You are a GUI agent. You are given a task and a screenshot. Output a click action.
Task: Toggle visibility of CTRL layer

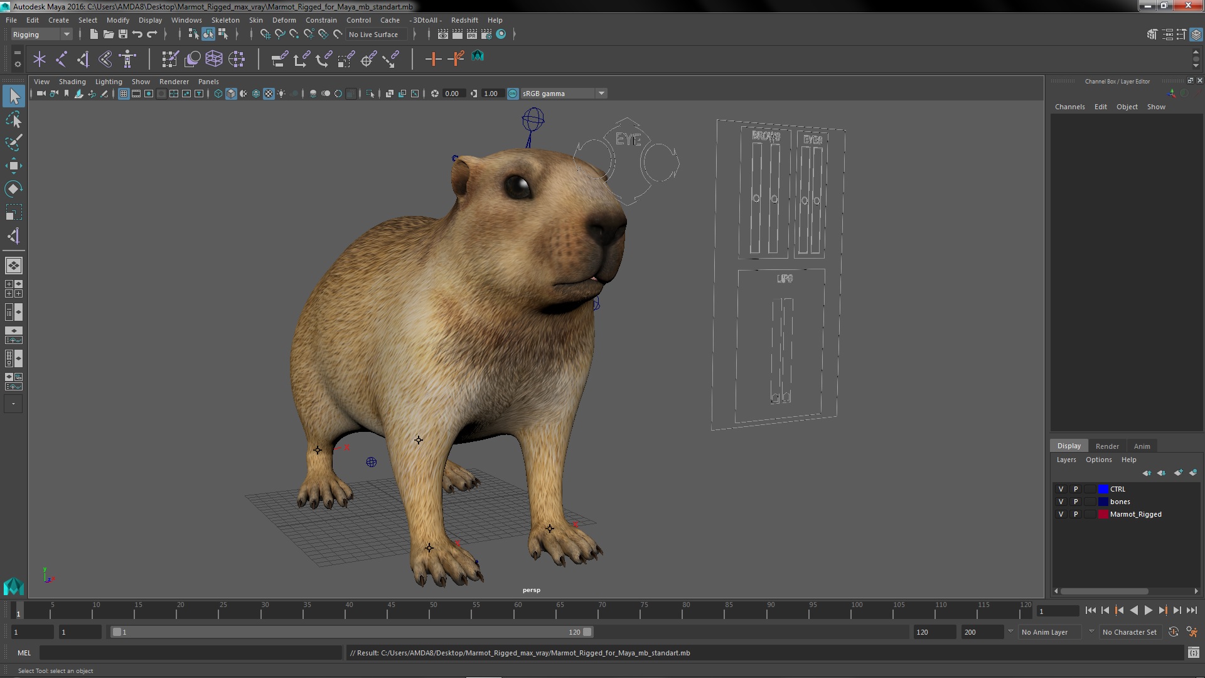click(1061, 489)
